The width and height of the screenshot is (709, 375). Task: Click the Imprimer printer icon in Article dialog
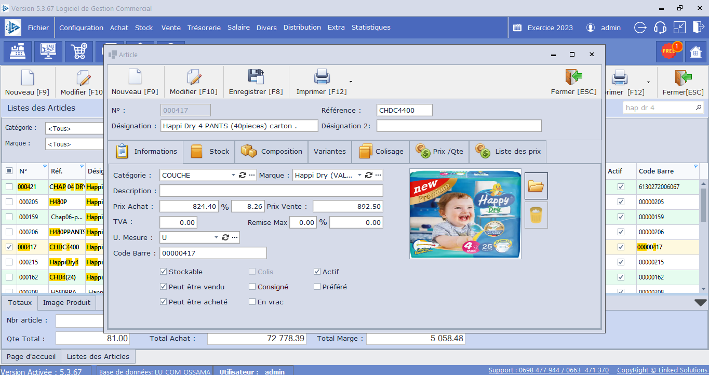coord(322,77)
